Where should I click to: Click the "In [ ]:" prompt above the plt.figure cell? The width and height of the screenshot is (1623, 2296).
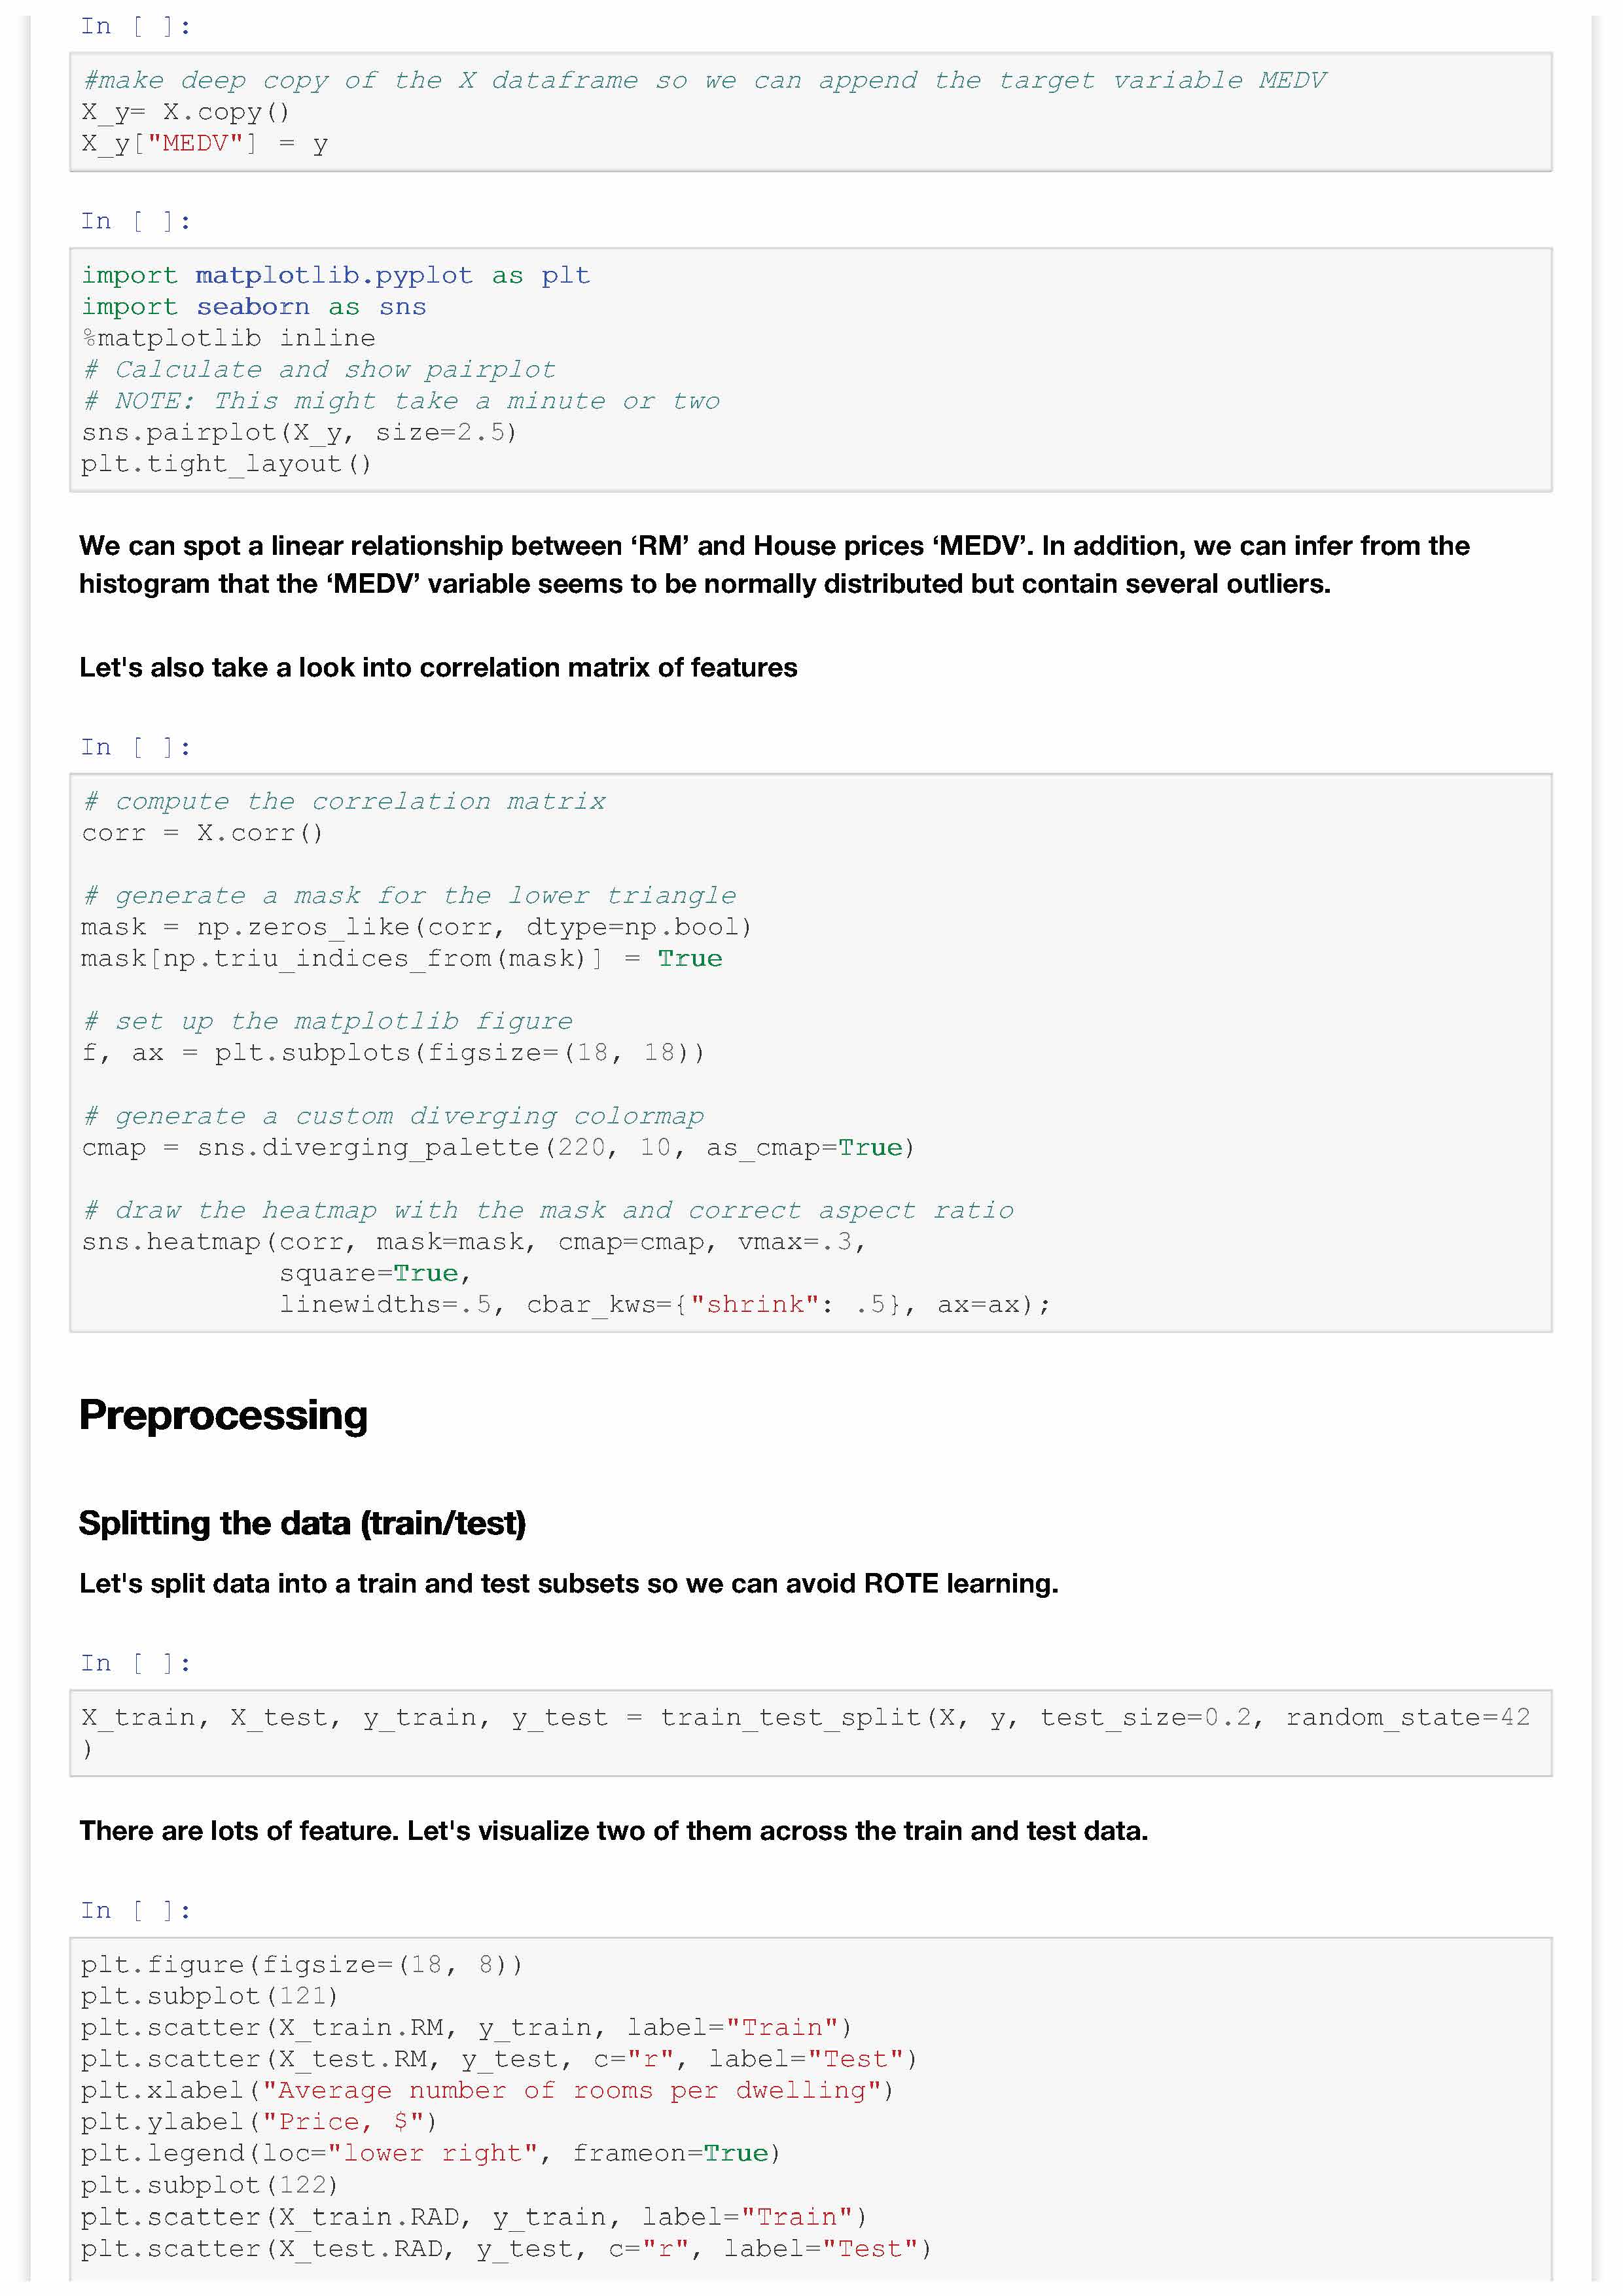tap(135, 1910)
